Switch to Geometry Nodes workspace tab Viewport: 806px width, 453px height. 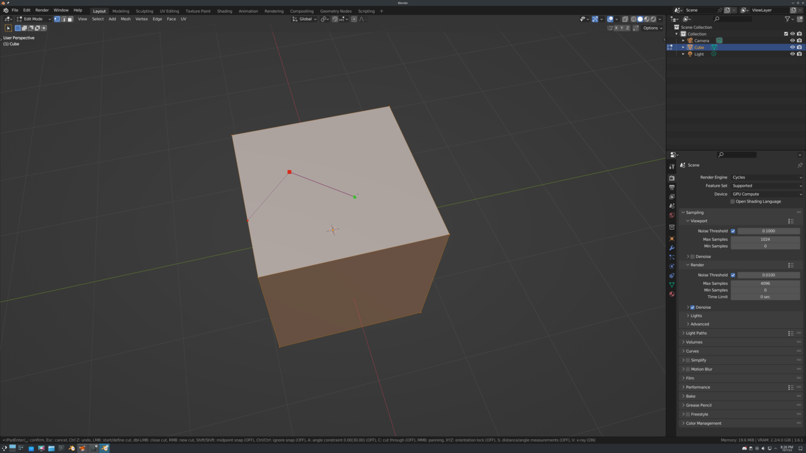pos(336,11)
